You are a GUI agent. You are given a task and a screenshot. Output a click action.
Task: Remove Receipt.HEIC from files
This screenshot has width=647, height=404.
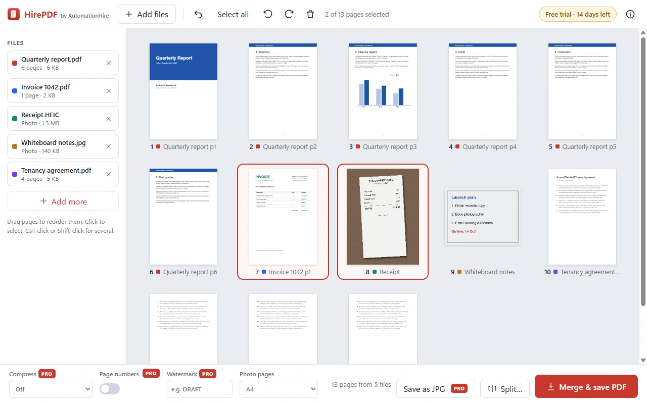(x=109, y=119)
